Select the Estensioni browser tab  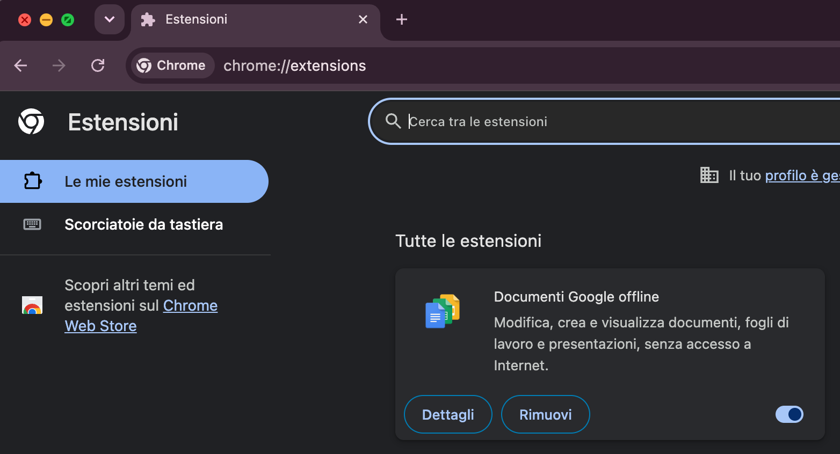[256, 20]
